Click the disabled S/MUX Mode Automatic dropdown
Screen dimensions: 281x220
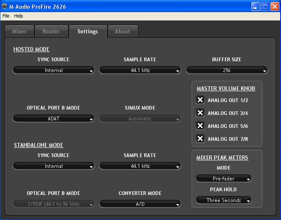point(140,118)
